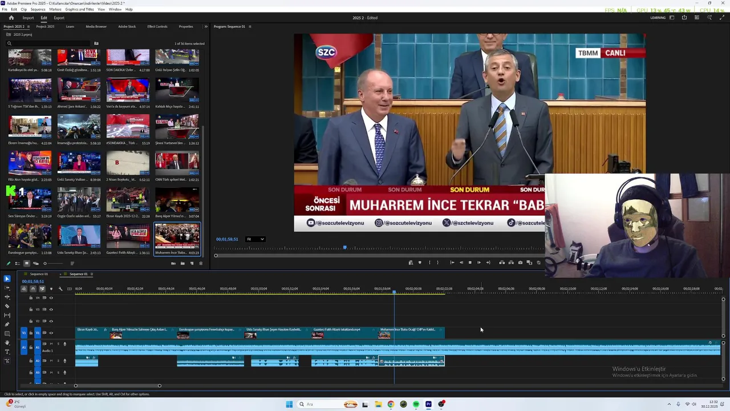Toggle V4 track output eye
The height and width of the screenshot is (411, 730).
[51, 297]
